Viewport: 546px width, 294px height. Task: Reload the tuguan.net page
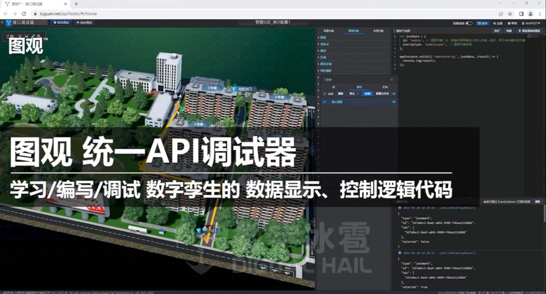pos(24,14)
